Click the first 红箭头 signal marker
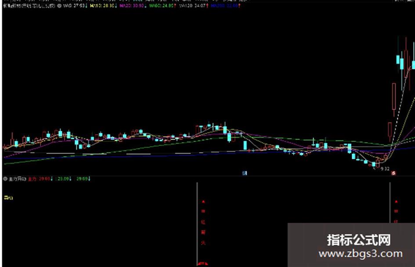This screenshot has width=415, height=267. click(x=203, y=222)
